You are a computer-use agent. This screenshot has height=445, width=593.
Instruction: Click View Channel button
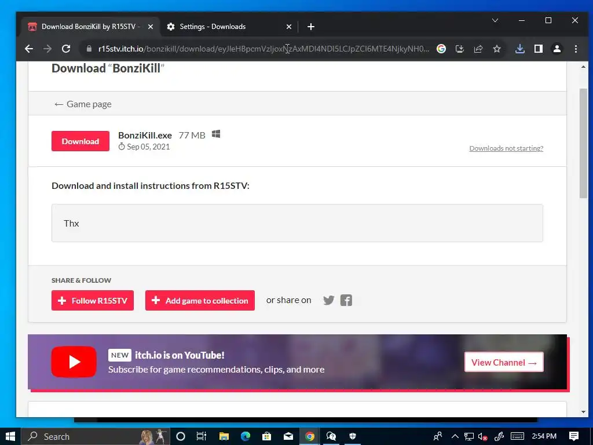pos(504,362)
